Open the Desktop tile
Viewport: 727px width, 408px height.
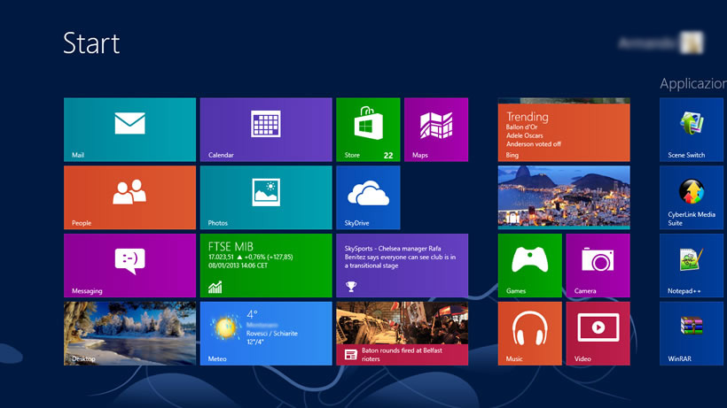point(129,334)
